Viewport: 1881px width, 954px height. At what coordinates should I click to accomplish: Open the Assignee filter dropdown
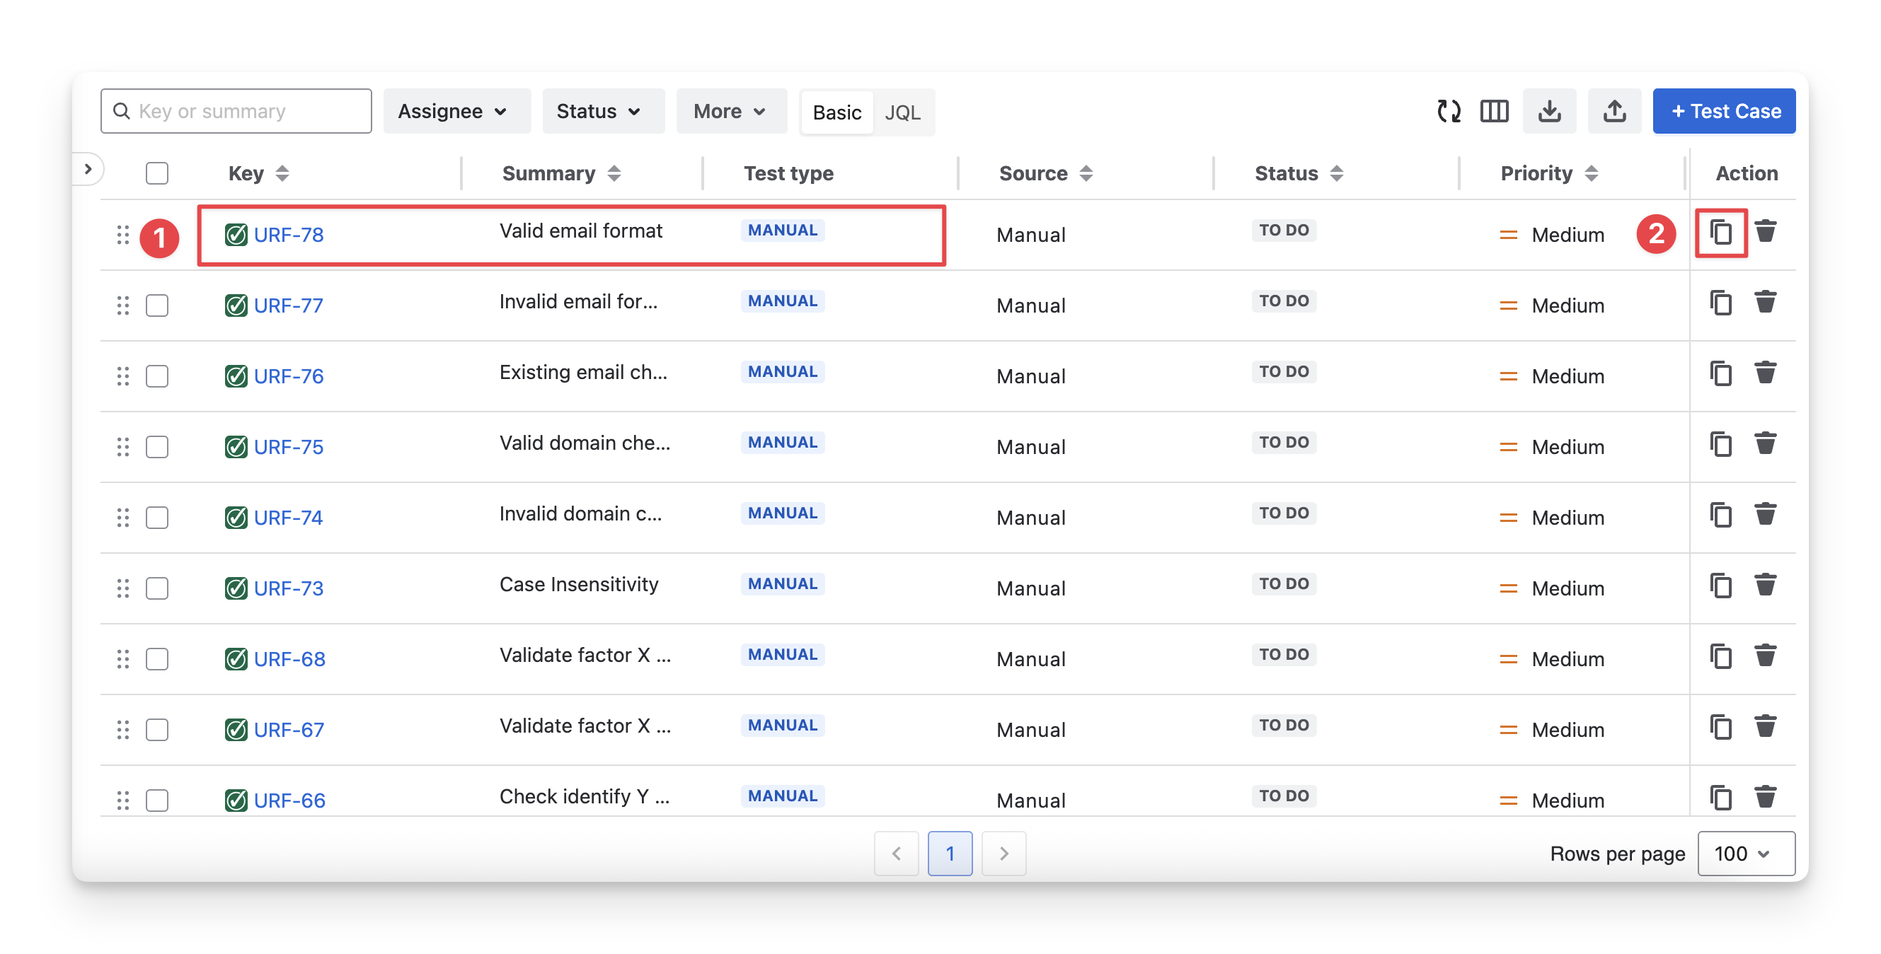[456, 111]
